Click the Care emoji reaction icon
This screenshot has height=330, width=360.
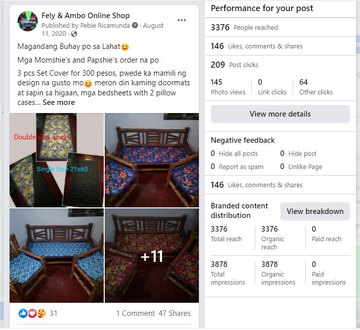(41, 313)
